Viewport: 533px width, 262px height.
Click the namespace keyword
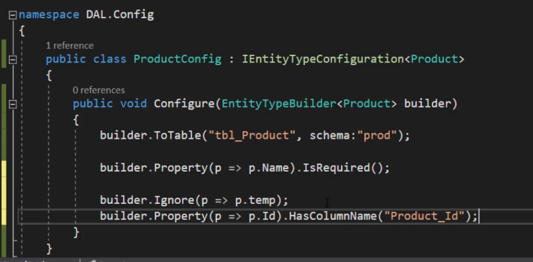(x=49, y=15)
